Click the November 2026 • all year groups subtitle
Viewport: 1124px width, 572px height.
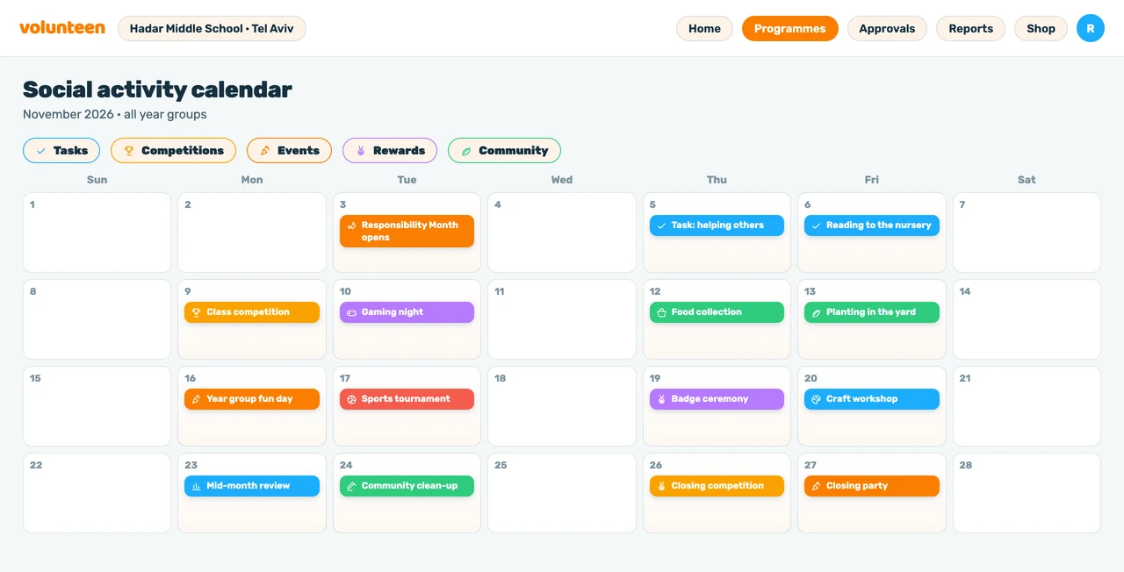pos(115,114)
